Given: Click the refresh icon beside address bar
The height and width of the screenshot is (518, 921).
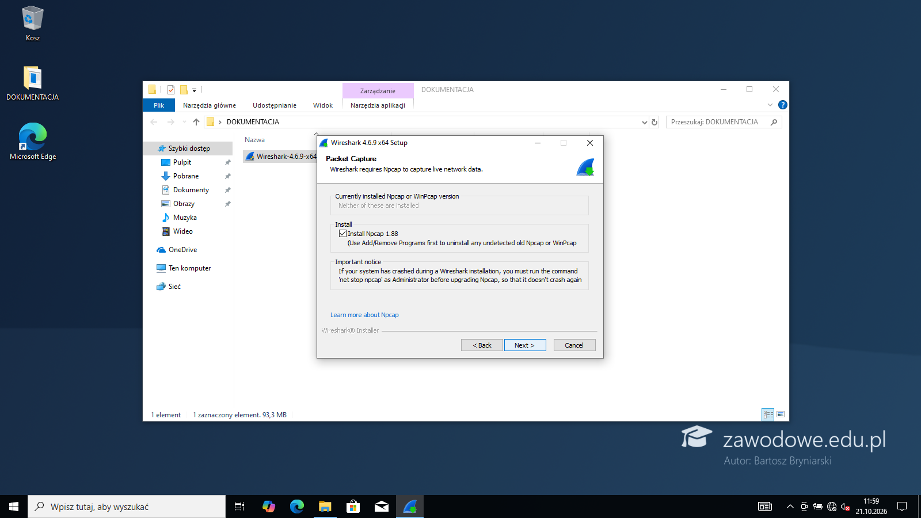Looking at the screenshot, I should coord(654,122).
